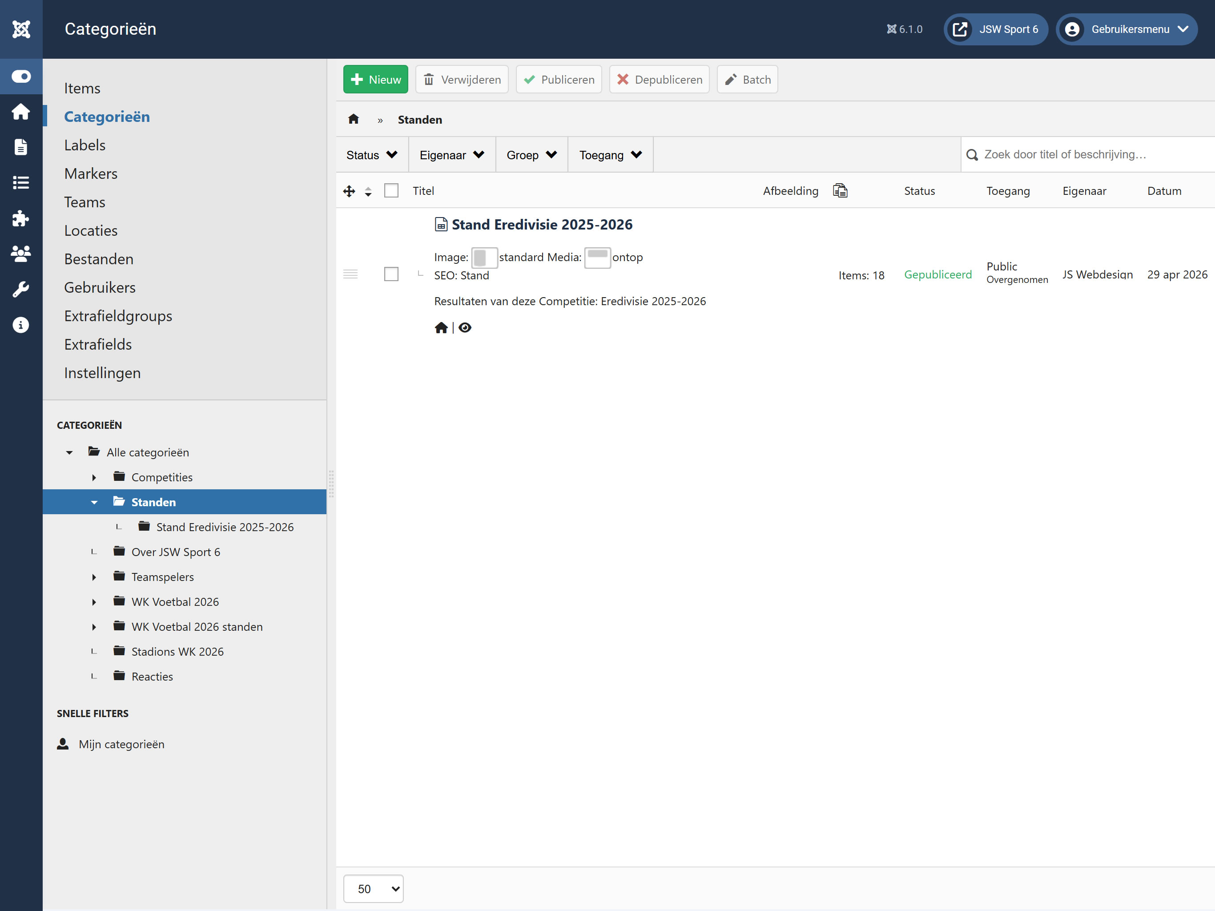Sort by Status column header
1215x911 pixels.
(920, 191)
